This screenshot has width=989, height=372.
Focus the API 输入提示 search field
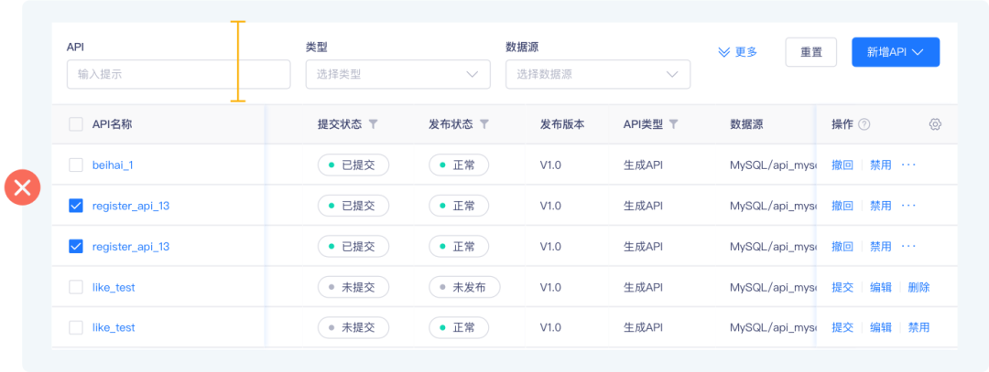pos(178,74)
